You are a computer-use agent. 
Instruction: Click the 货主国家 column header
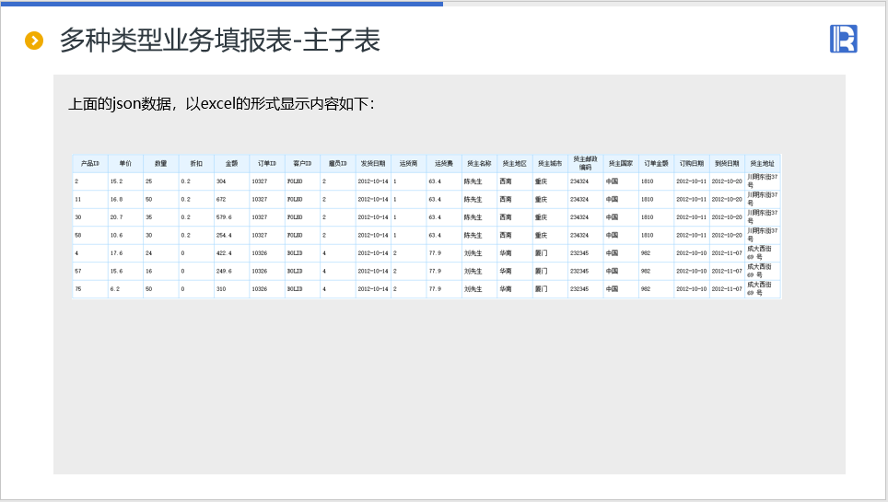(621, 164)
